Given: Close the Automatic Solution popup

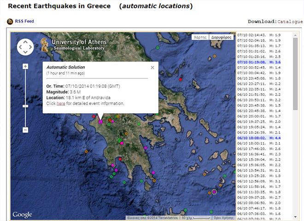Looking at the screenshot, I should [152, 68].
